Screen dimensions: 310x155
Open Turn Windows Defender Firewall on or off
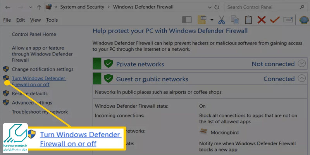[x=39, y=81]
